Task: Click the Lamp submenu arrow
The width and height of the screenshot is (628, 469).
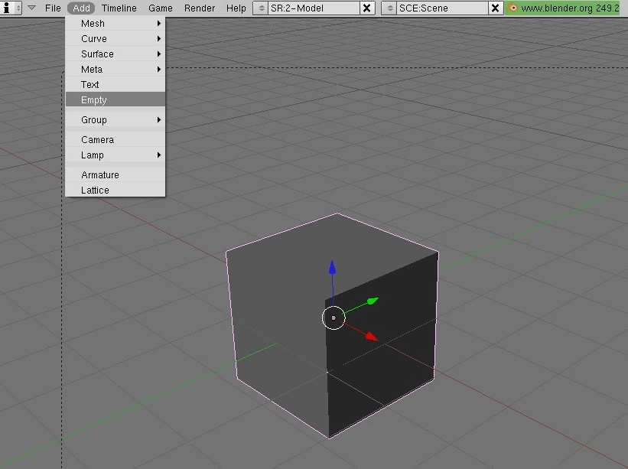Action: coord(159,155)
